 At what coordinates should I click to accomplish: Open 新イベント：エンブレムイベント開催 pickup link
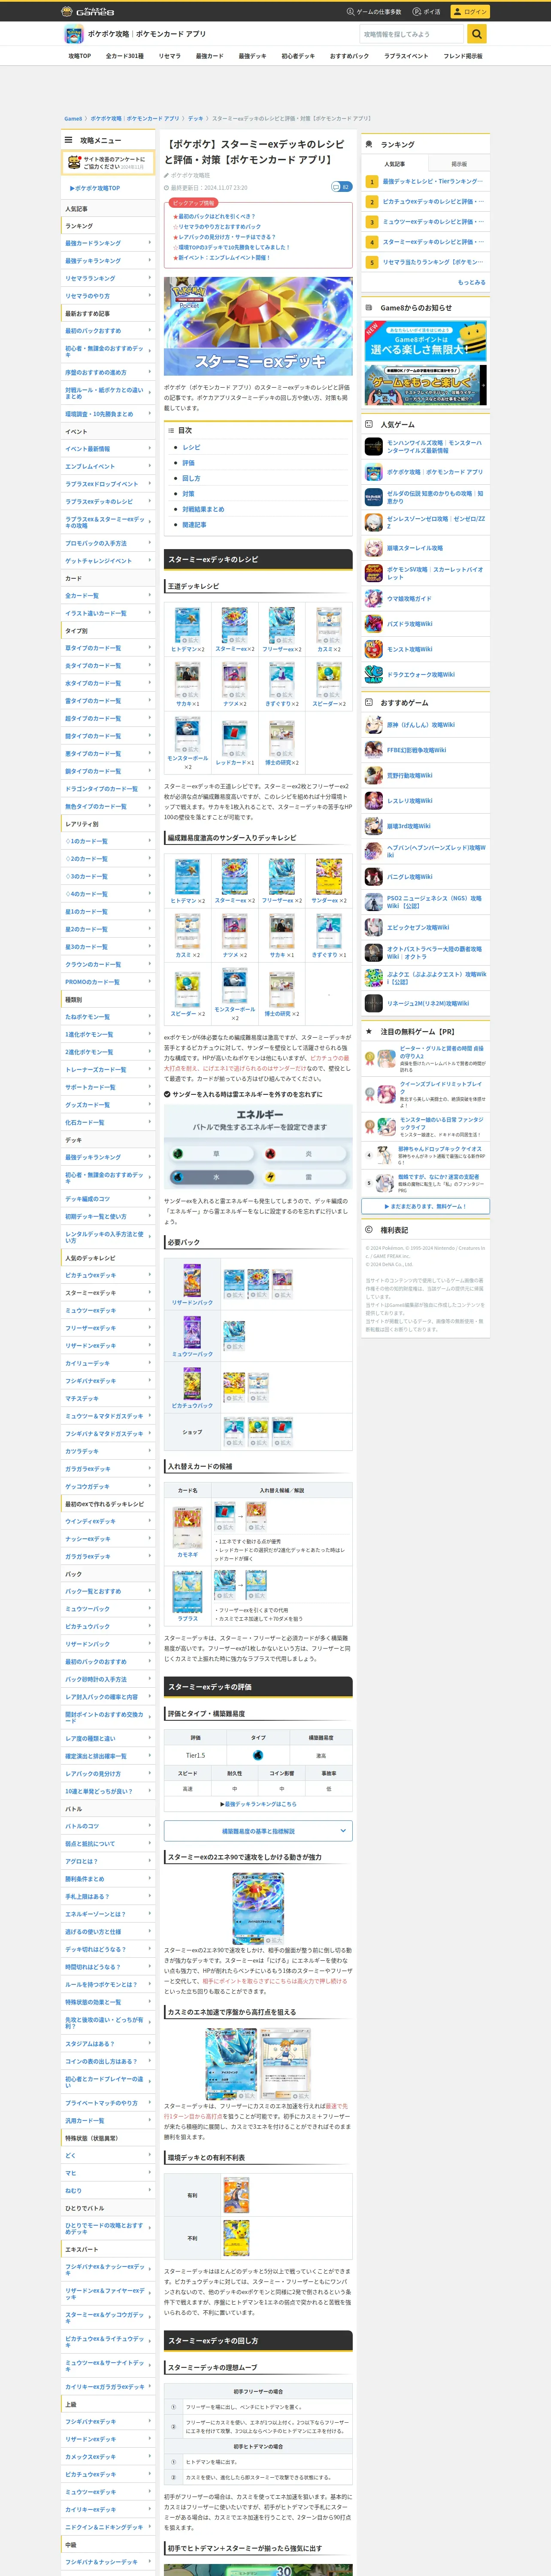(x=224, y=257)
